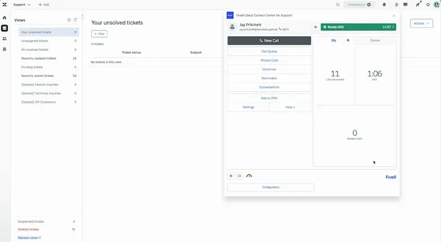Select the Recently updated tickets view
Screen dimensions: 441x242
click(x=48, y=58)
